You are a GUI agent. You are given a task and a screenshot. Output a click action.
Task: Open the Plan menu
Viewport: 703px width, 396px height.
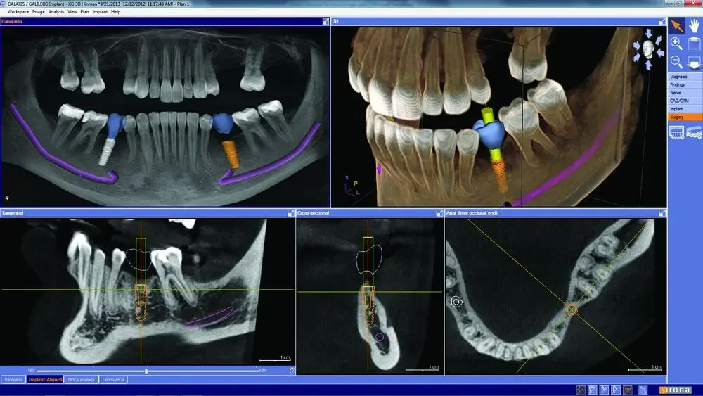point(85,12)
